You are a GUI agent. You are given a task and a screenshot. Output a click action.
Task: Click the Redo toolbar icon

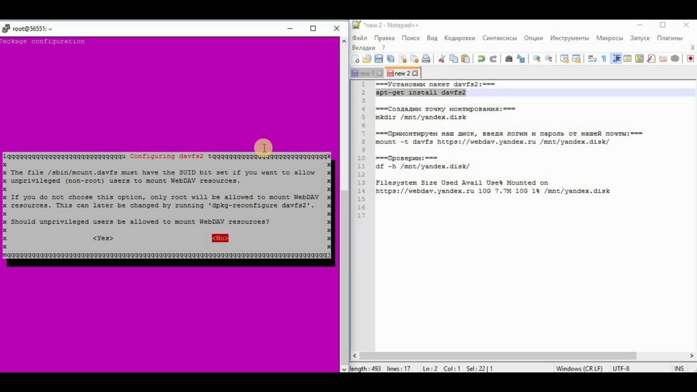click(493, 59)
